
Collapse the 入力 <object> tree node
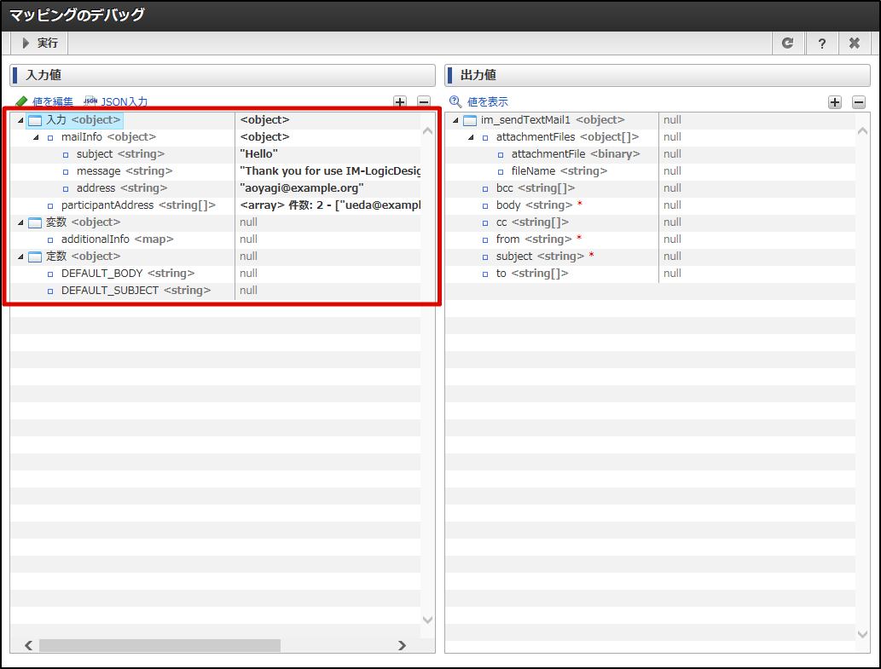tap(20, 120)
